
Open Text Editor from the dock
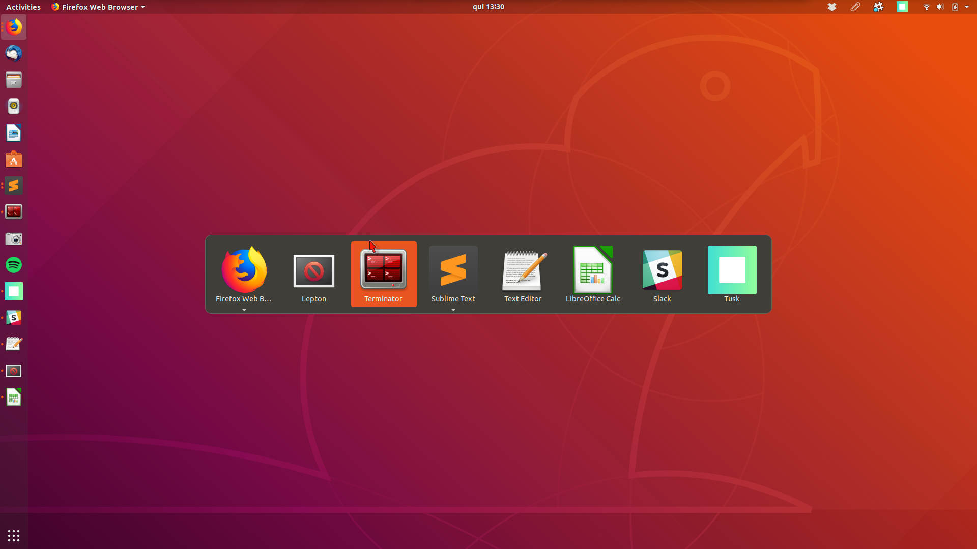click(14, 344)
